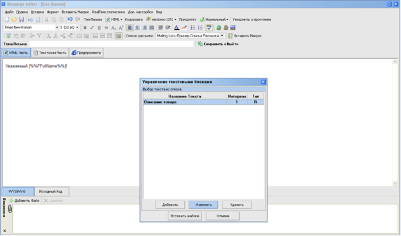Viewport: 401px width, 236px height.
Task: Toggle Underline formatting
Action: tap(99, 28)
